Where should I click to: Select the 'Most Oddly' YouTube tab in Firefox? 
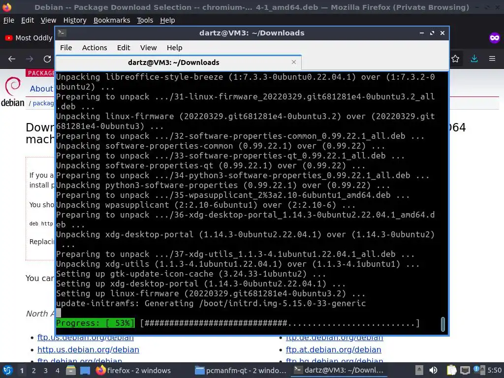[29, 38]
